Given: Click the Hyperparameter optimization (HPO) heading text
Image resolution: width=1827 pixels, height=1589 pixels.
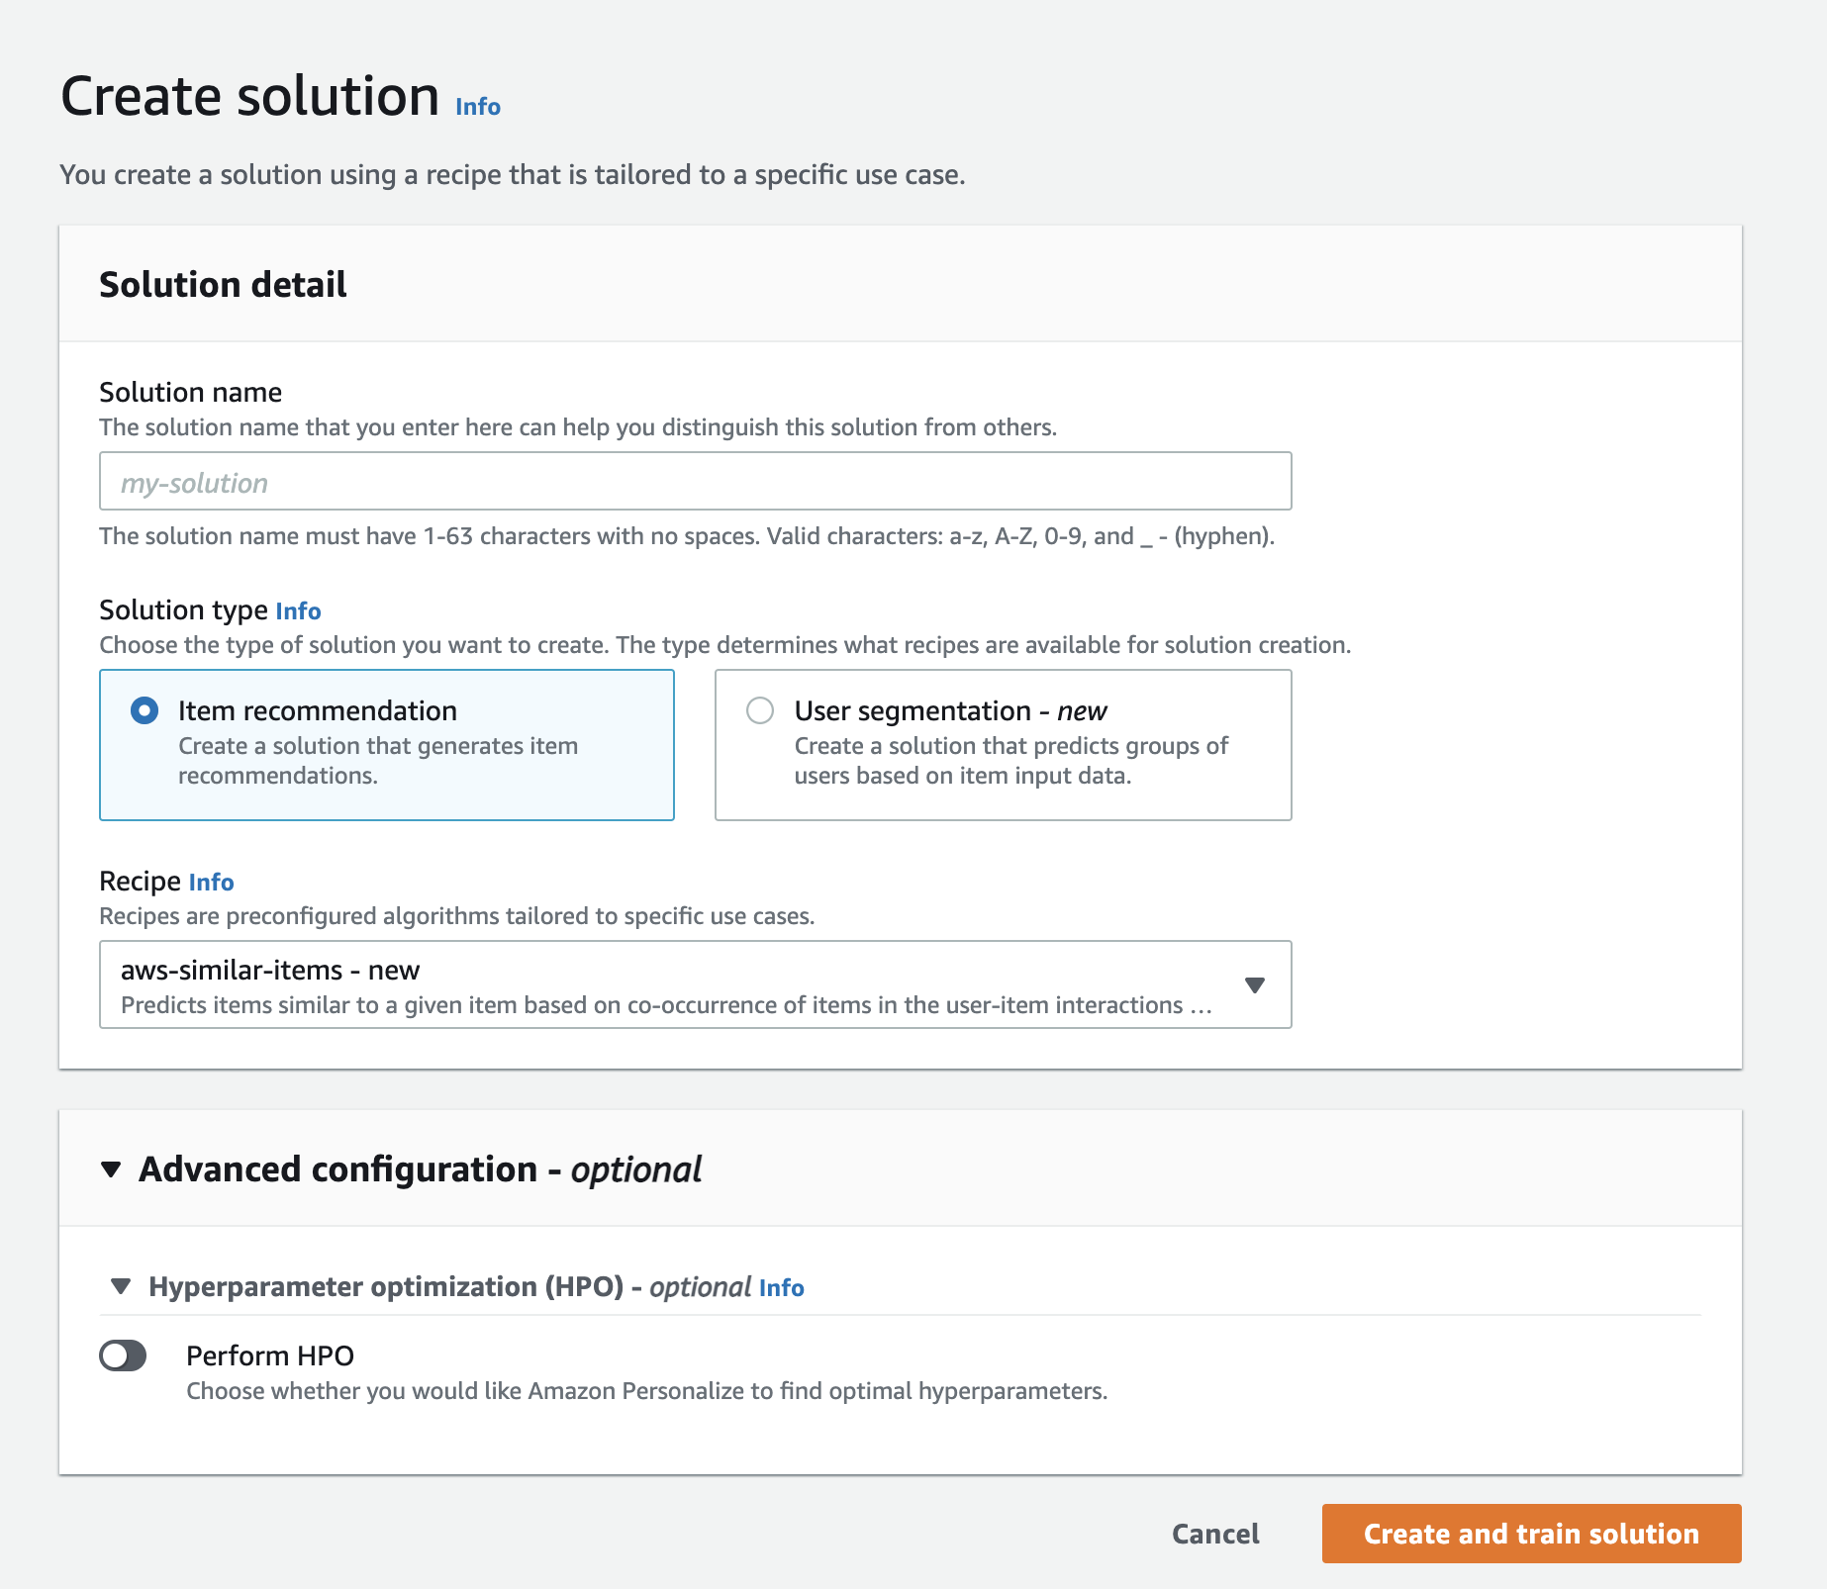Looking at the screenshot, I should tap(386, 1286).
